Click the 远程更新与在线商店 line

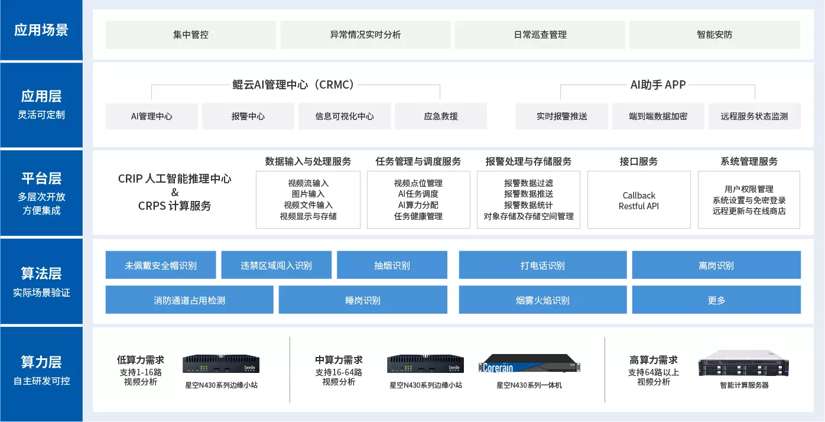pos(749,211)
